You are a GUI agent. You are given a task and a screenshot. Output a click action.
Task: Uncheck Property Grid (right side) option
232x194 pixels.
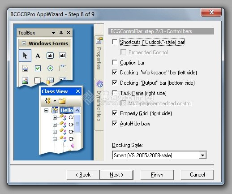[x=115, y=113]
